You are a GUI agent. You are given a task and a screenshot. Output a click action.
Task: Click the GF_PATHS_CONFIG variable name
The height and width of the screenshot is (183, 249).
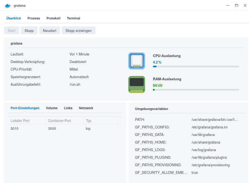tap(152, 127)
